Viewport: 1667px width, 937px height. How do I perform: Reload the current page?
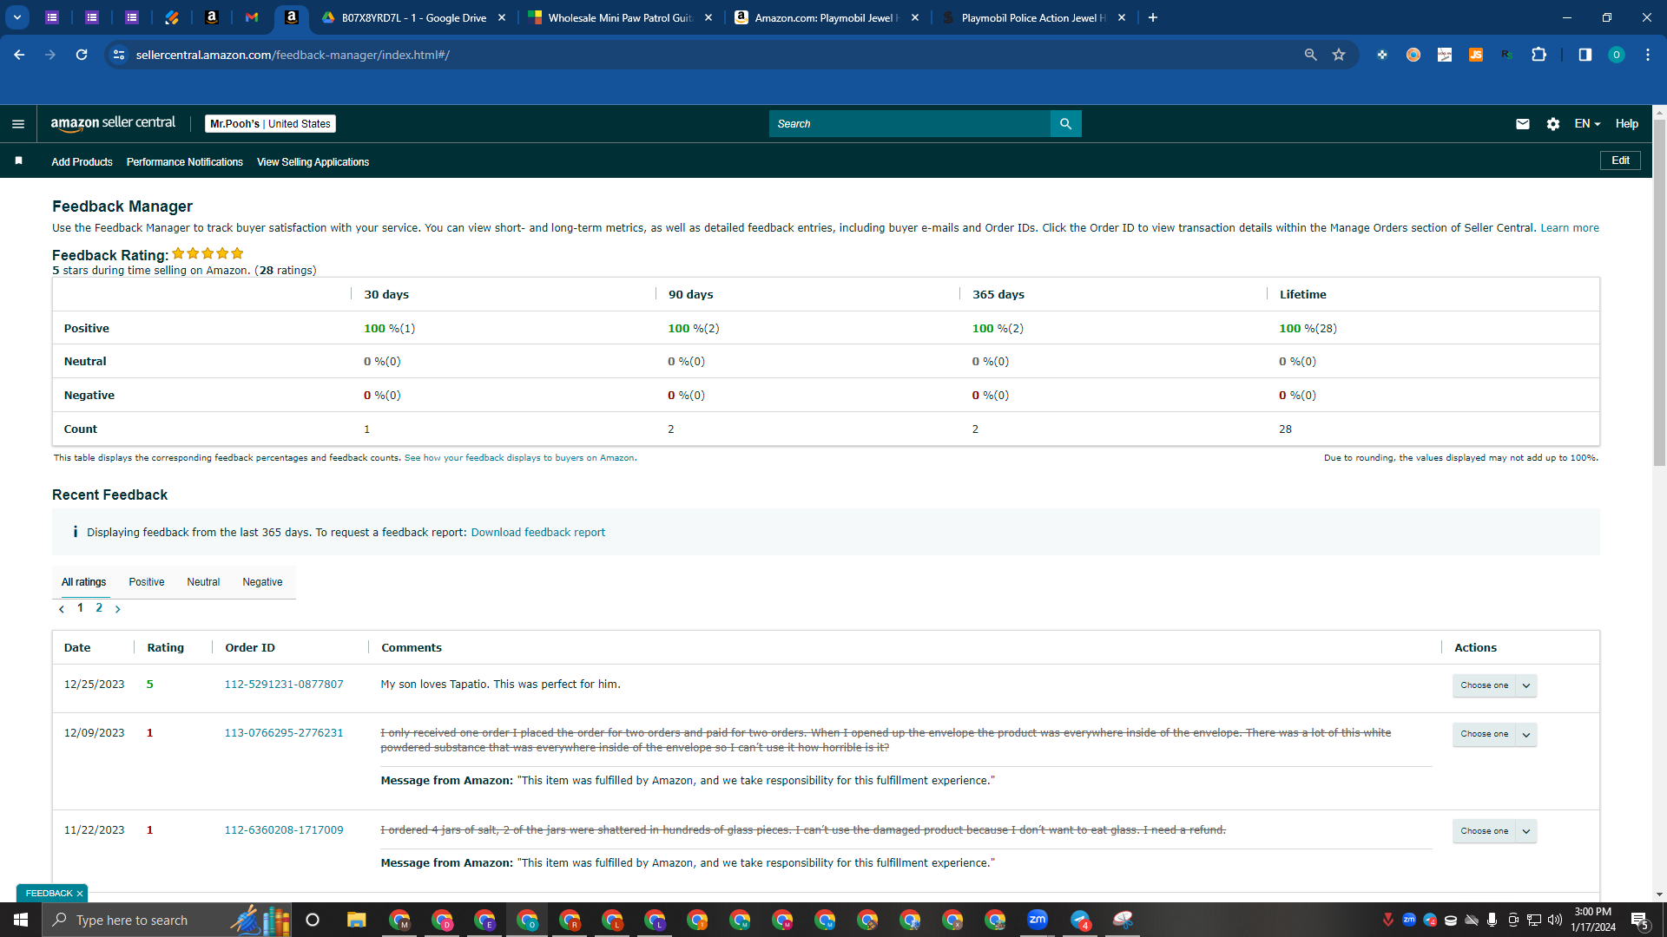(82, 55)
